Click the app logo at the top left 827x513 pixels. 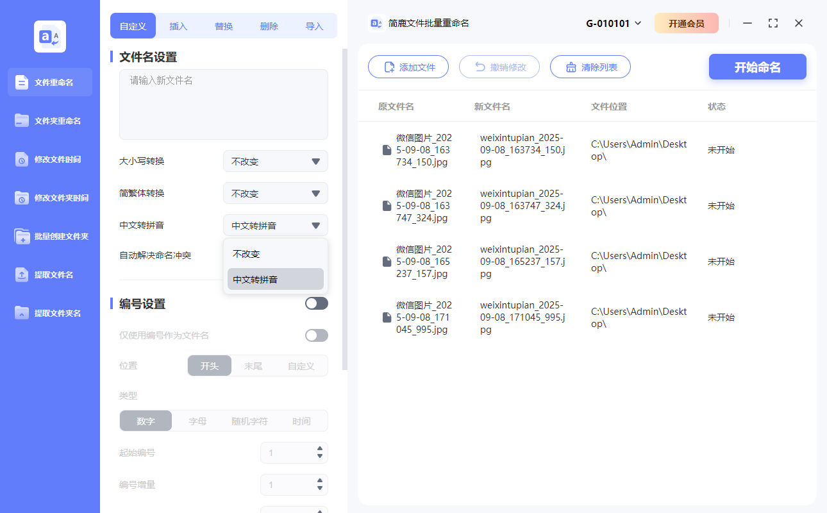coord(49,36)
